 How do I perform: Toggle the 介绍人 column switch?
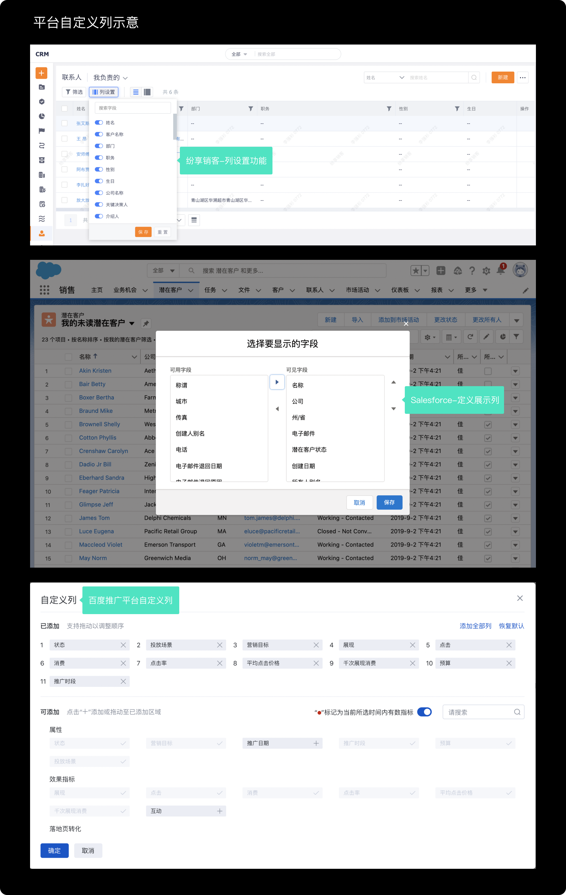(99, 216)
